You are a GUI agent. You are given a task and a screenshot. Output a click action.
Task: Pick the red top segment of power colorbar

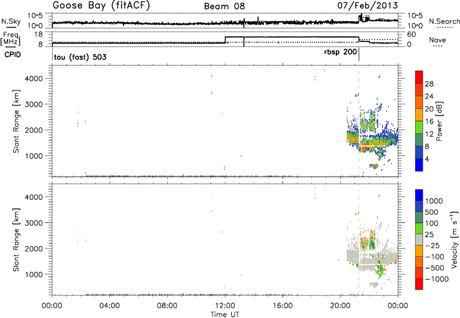[x=419, y=77]
